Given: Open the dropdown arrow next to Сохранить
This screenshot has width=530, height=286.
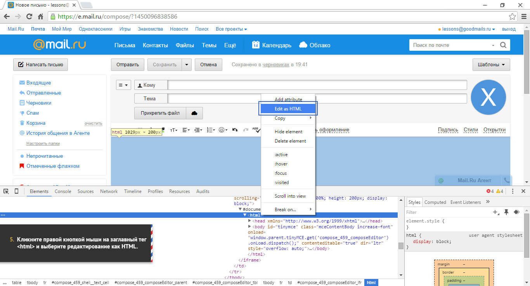Looking at the screenshot, I should click(x=187, y=65).
